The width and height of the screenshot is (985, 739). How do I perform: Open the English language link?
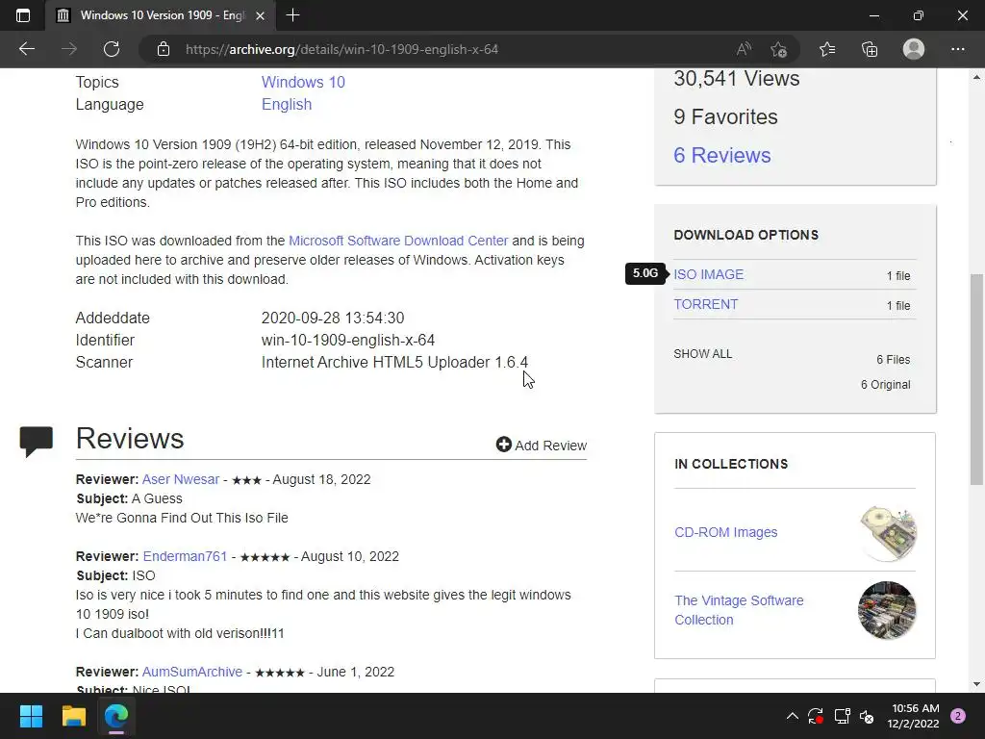(x=287, y=104)
